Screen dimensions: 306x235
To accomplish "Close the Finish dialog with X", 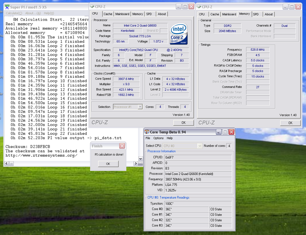I will point(122,146).
